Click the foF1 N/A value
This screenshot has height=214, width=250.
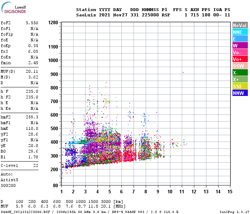point(34,29)
